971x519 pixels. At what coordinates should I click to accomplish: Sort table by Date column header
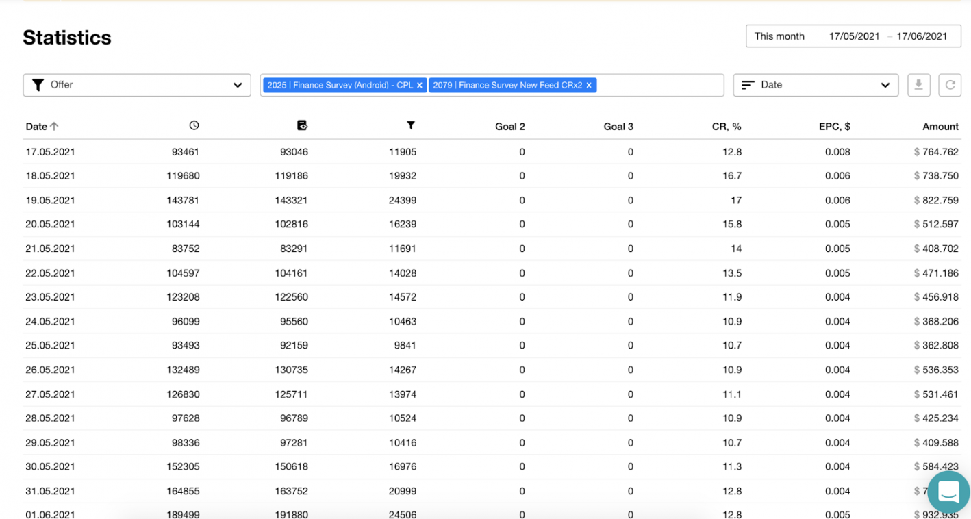42,126
